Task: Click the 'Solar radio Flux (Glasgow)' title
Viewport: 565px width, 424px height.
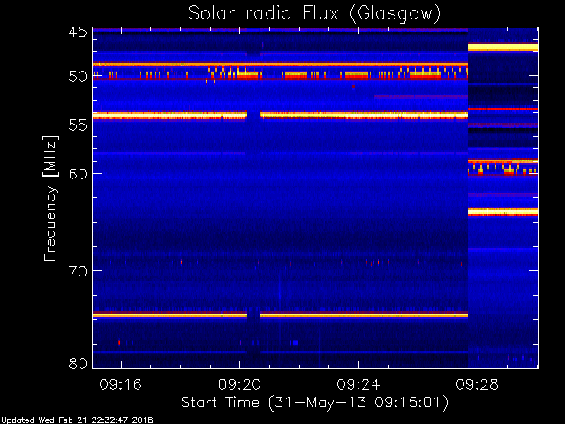Action: tap(314, 14)
